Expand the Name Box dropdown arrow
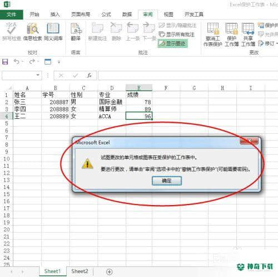Screen dimensions: 278x277 (x=38, y=75)
